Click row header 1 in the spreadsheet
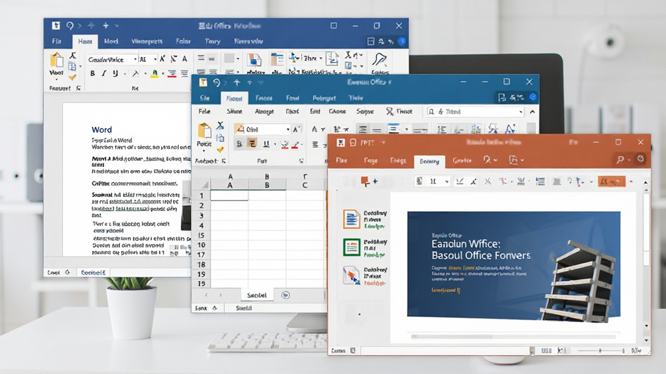This screenshot has width=666, height=374. (202, 195)
